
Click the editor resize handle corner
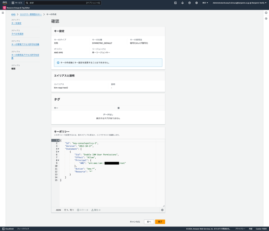tap(164, 206)
